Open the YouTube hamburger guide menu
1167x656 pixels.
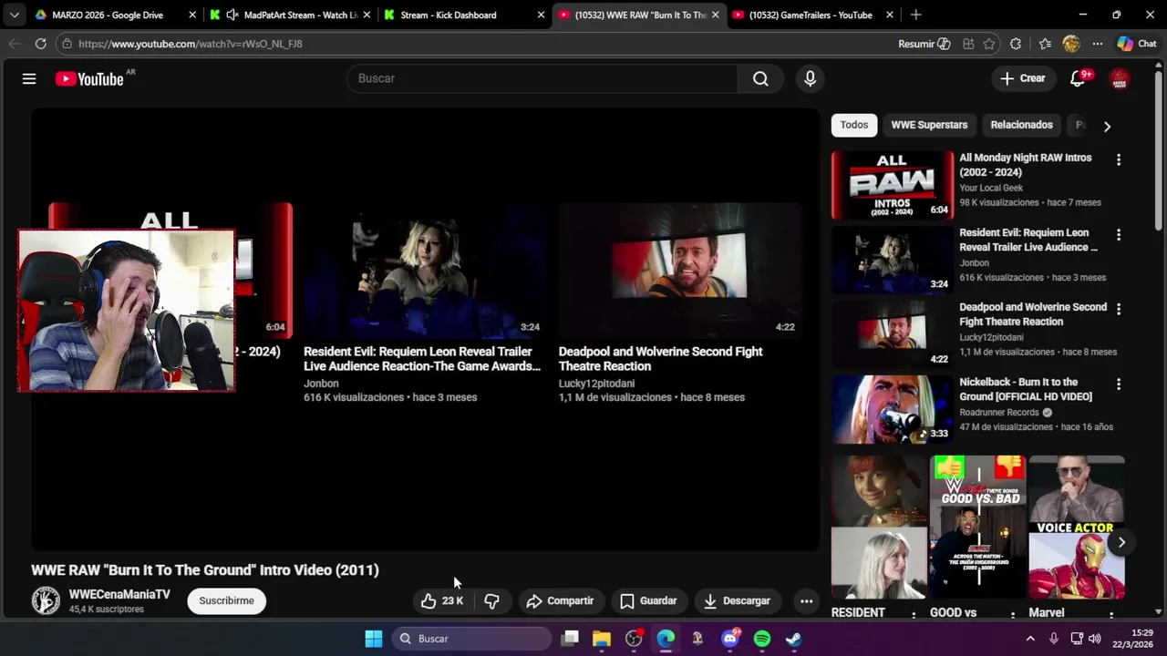click(29, 79)
